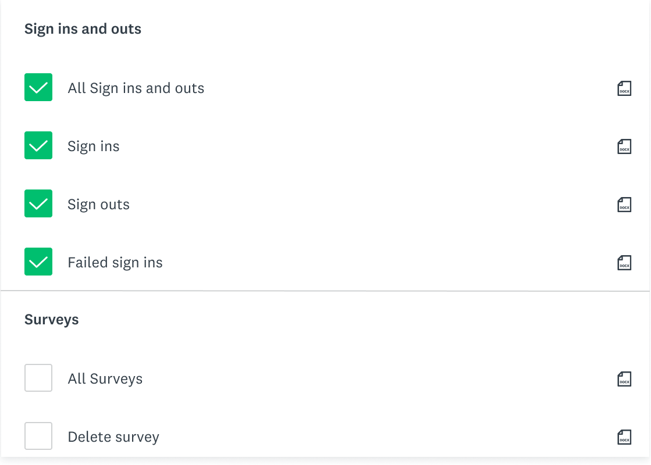Untick the Failed sign ins checkbox
The height and width of the screenshot is (465, 651).
click(x=38, y=262)
